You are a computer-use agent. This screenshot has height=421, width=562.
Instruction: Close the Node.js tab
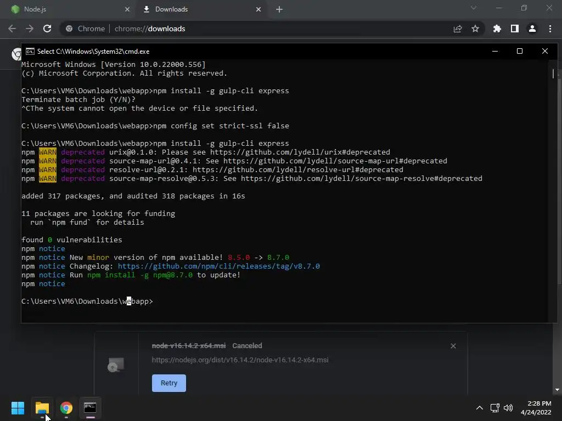coord(127,9)
